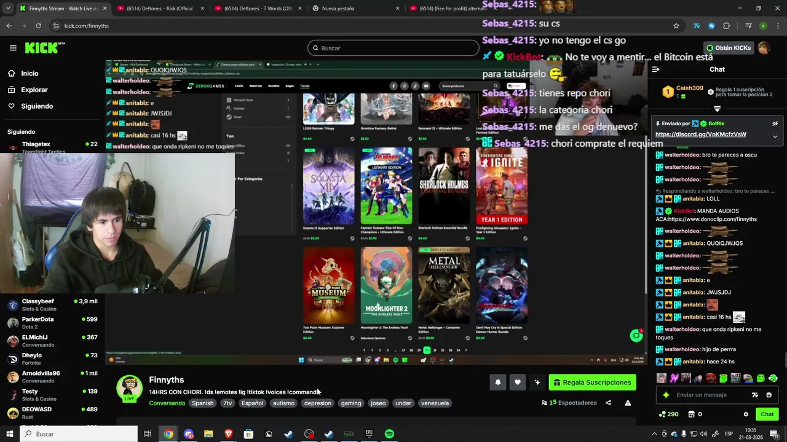787x442 pixels.
Task: Click the green Chat send button
Action: pyautogui.click(x=767, y=414)
